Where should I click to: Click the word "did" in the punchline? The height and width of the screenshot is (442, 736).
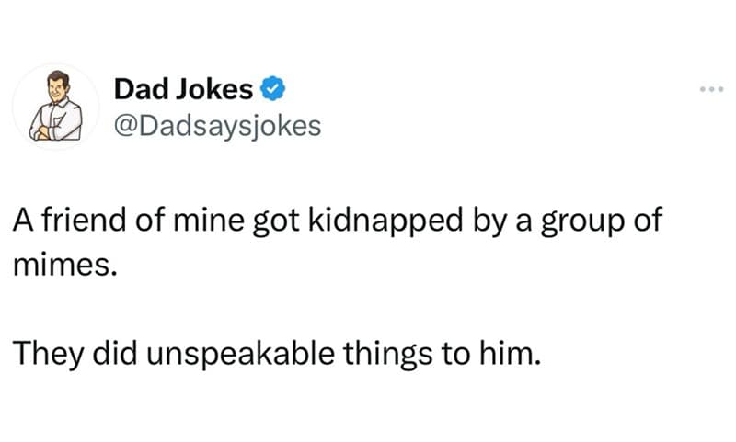(x=114, y=353)
